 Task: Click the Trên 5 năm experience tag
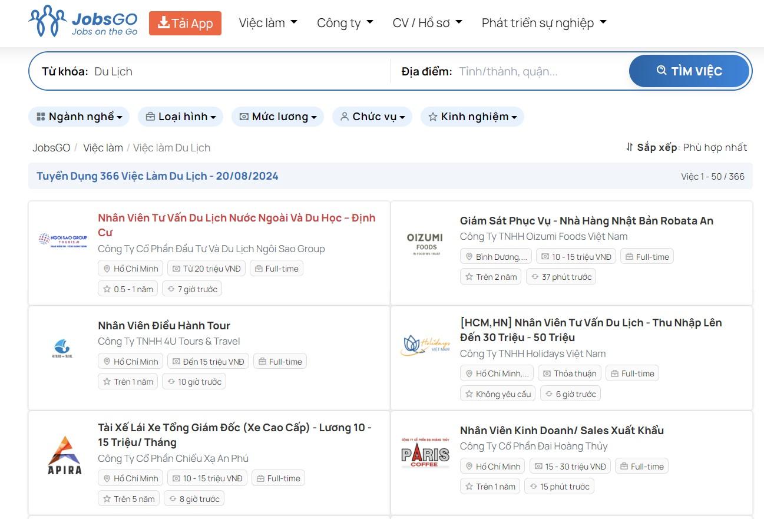tap(128, 499)
